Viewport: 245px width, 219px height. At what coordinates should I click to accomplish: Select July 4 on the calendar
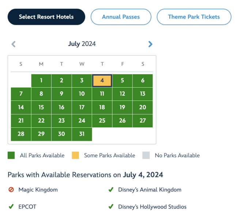[x=102, y=81]
